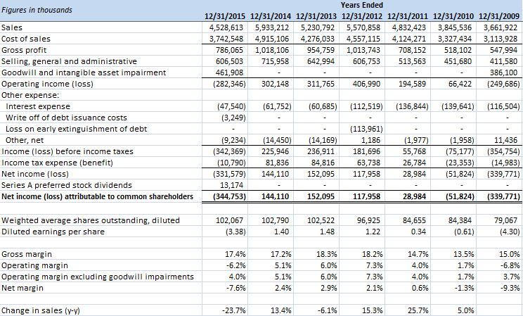Image resolution: width=523 pixels, height=316 pixels.
Task: Click the 'Operating margin' row label
Action: click(34, 265)
